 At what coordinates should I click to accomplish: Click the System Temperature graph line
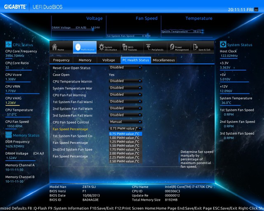pos(182,31)
